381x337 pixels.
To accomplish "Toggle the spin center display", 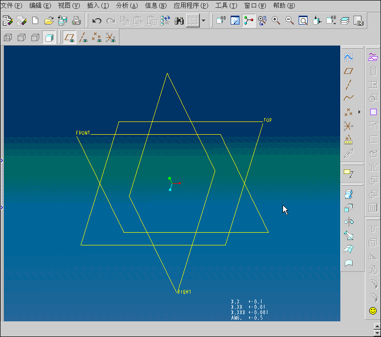I will click(249, 21).
